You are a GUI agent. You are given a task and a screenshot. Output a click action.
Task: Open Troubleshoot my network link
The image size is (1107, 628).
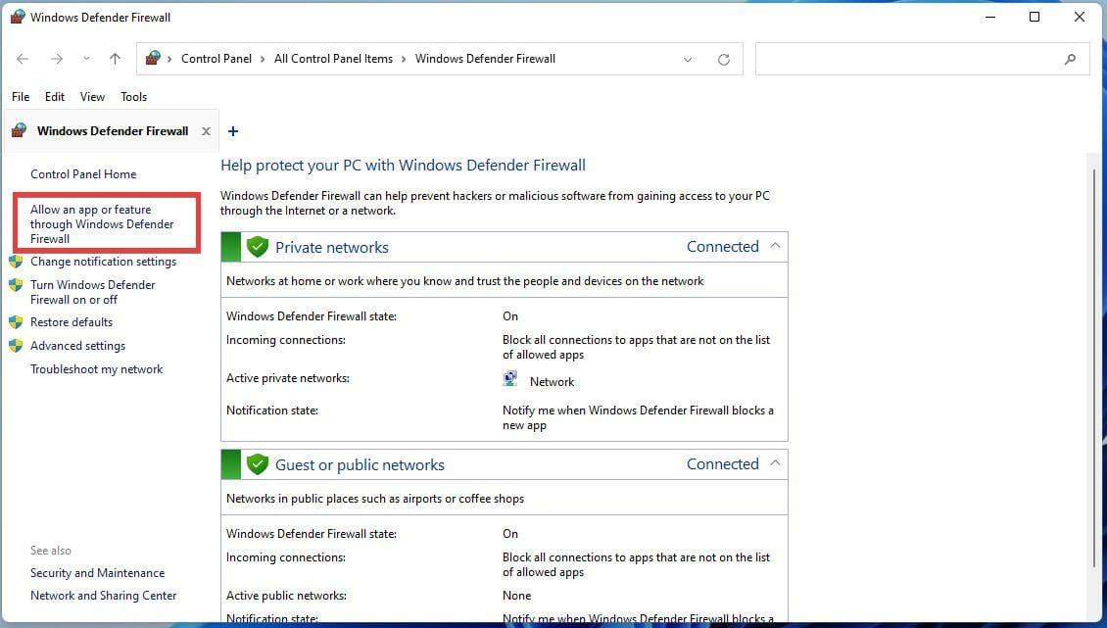point(96,369)
